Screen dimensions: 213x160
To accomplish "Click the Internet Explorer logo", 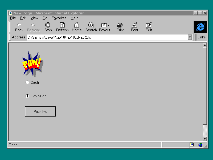I will pyautogui.click(x=200, y=27).
